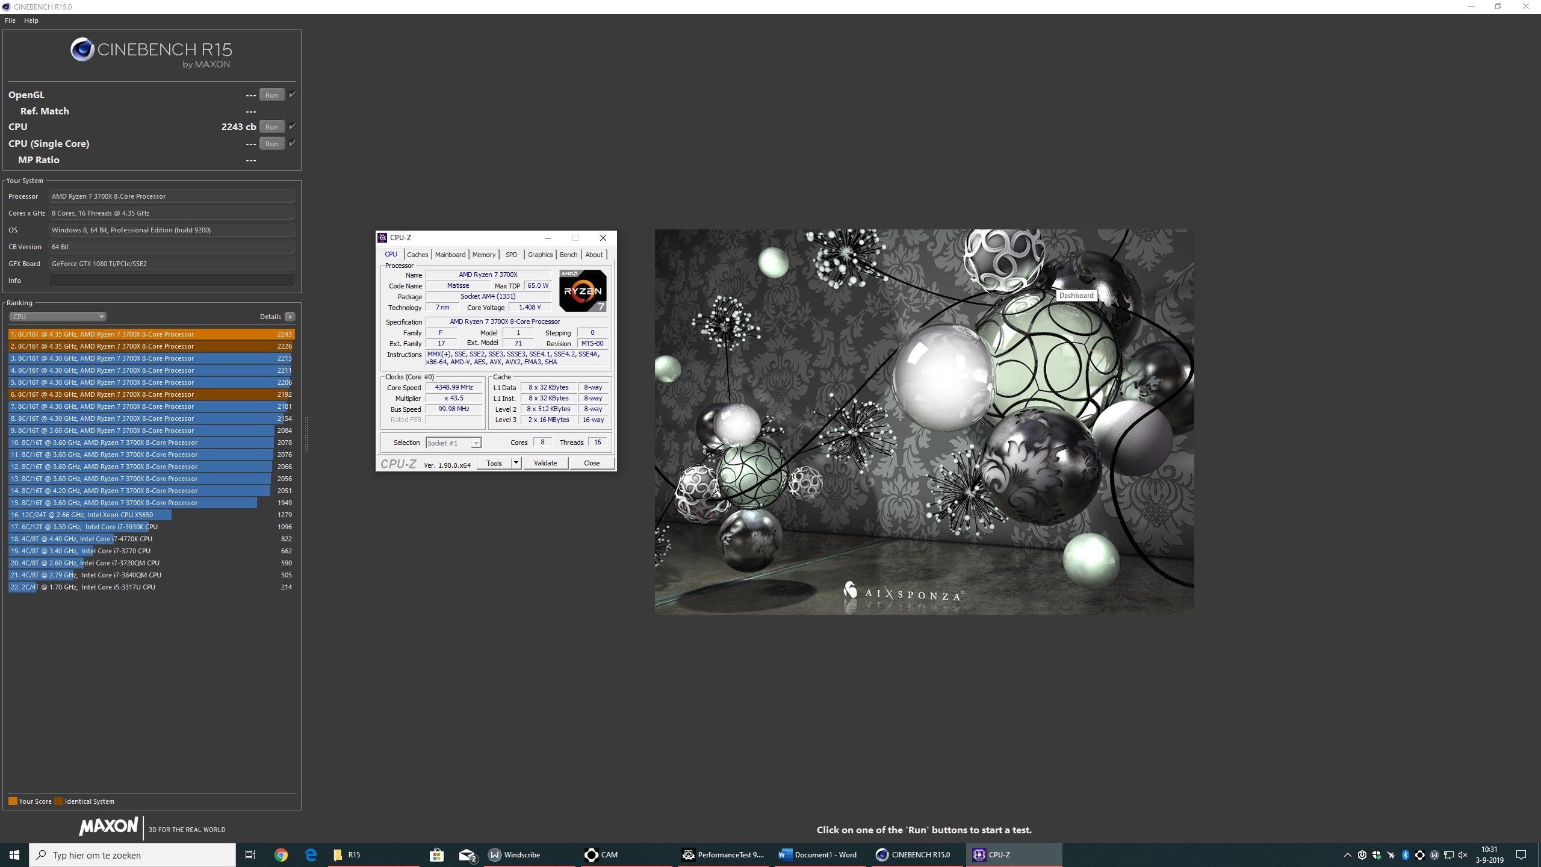Open the Windows Start menu
Image resolution: width=1541 pixels, height=867 pixels.
tap(14, 855)
